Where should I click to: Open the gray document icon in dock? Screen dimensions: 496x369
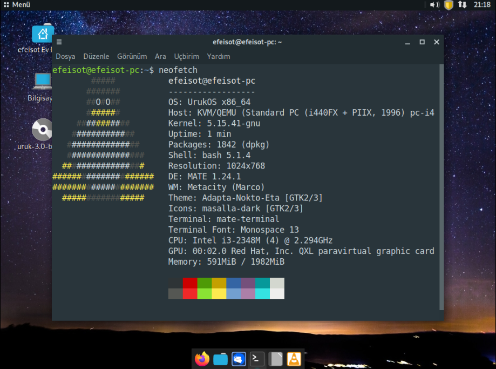point(276,359)
